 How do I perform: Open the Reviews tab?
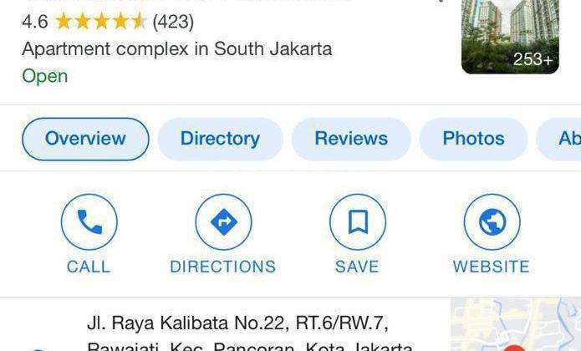pyautogui.click(x=351, y=139)
